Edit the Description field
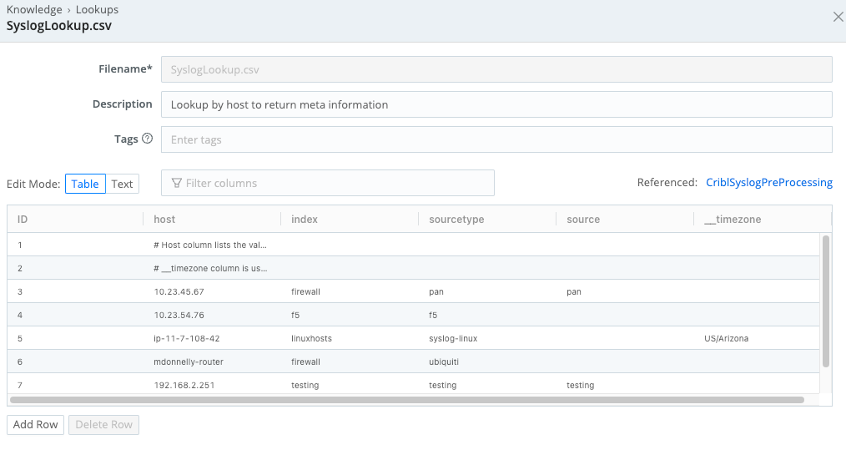The image size is (846, 450). (496, 104)
